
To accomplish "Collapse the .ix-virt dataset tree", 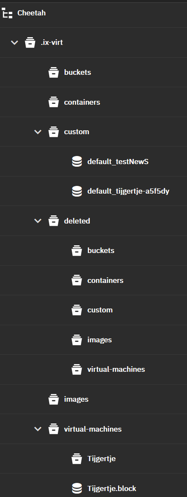I will pos(14,42).
